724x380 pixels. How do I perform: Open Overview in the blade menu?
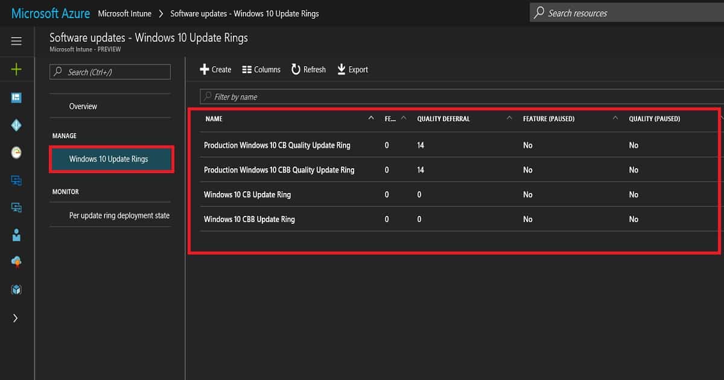coord(83,106)
